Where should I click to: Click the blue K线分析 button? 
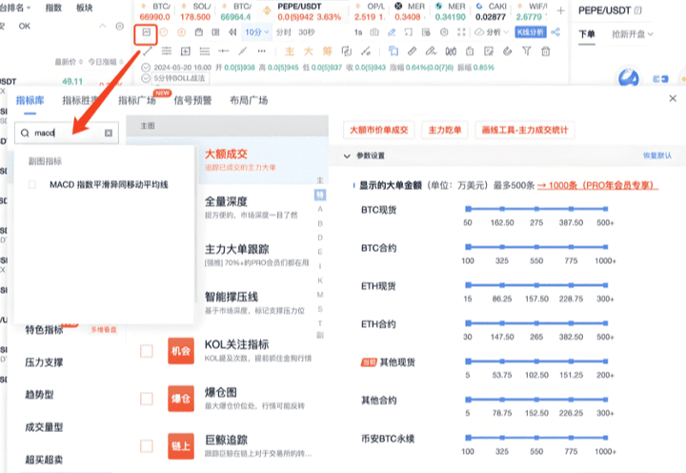[531, 32]
